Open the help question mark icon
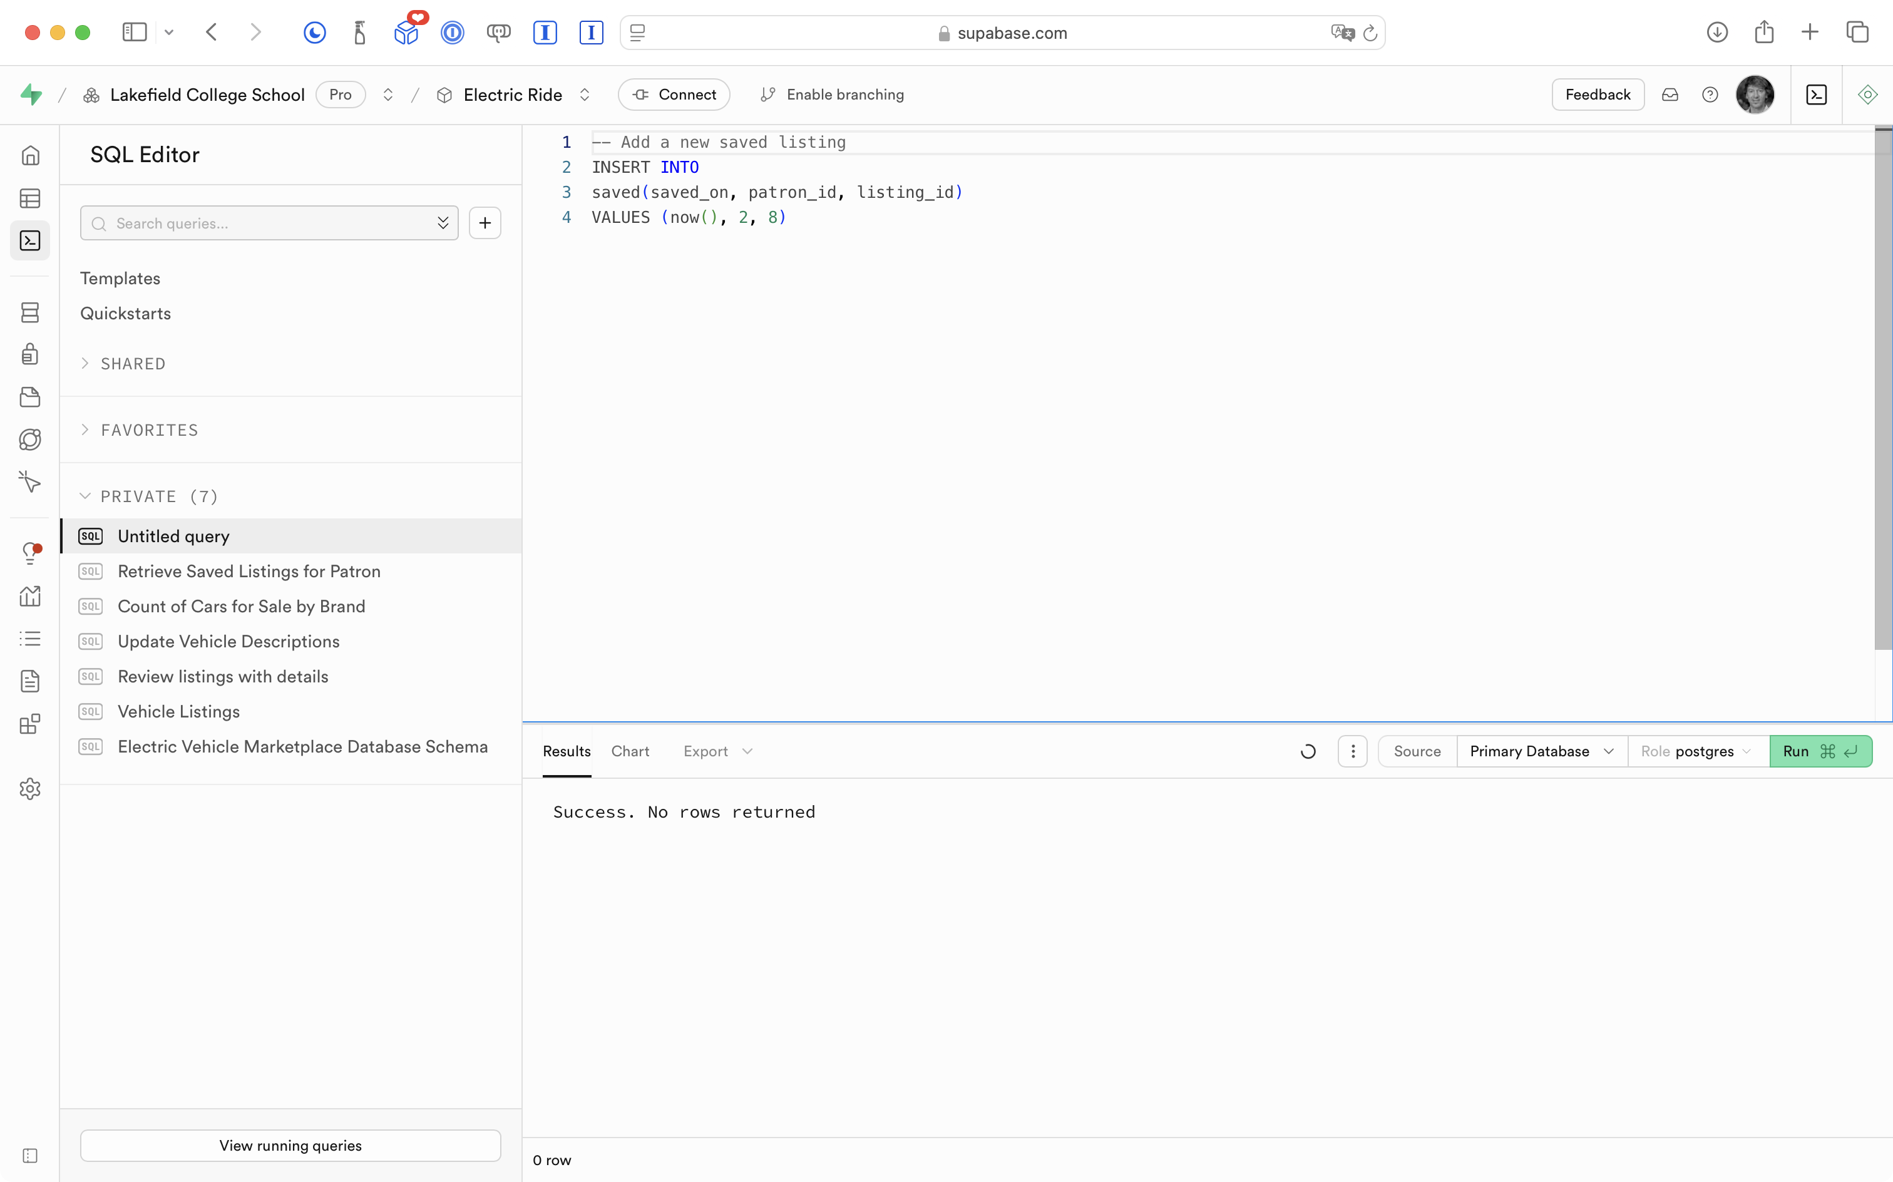Image resolution: width=1893 pixels, height=1182 pixels. tap(1710, 95)
